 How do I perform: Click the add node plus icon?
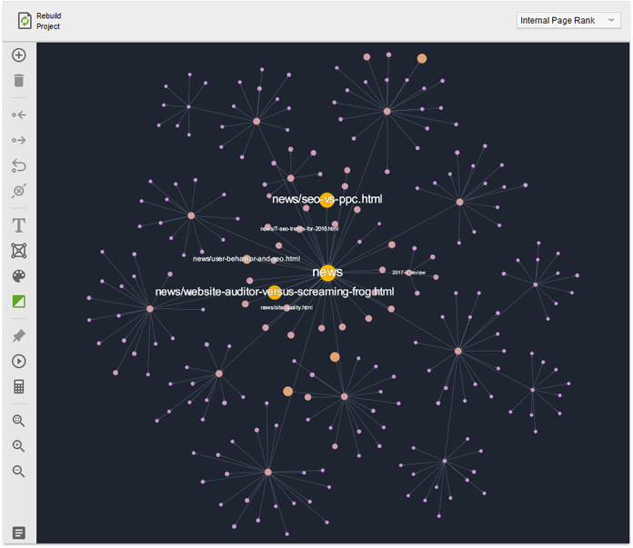(x=18, y=55)
